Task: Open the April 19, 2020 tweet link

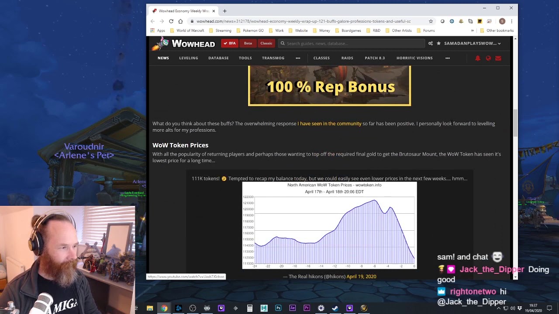Action: tap(361, 276)
